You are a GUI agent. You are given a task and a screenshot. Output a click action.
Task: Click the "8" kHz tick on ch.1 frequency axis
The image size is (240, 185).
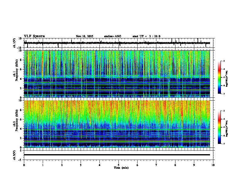coord(21,60)
